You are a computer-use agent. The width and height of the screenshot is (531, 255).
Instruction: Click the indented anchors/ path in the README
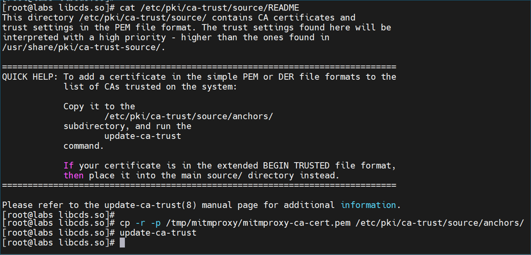189,116
